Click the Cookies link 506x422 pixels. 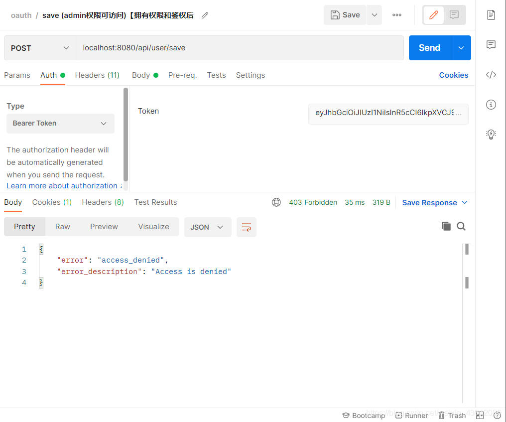(x=453, y=75)
